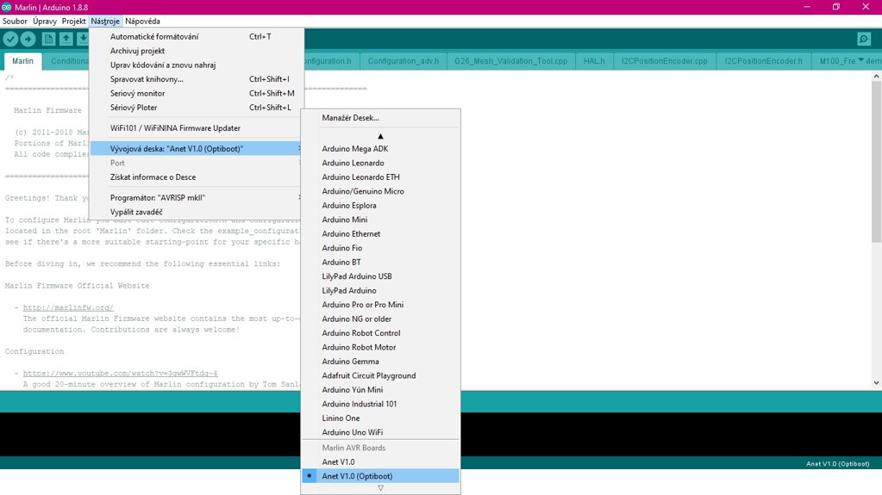882x495 pixels.
Task: Choose Získat informace o Desce
Action: 197,177
